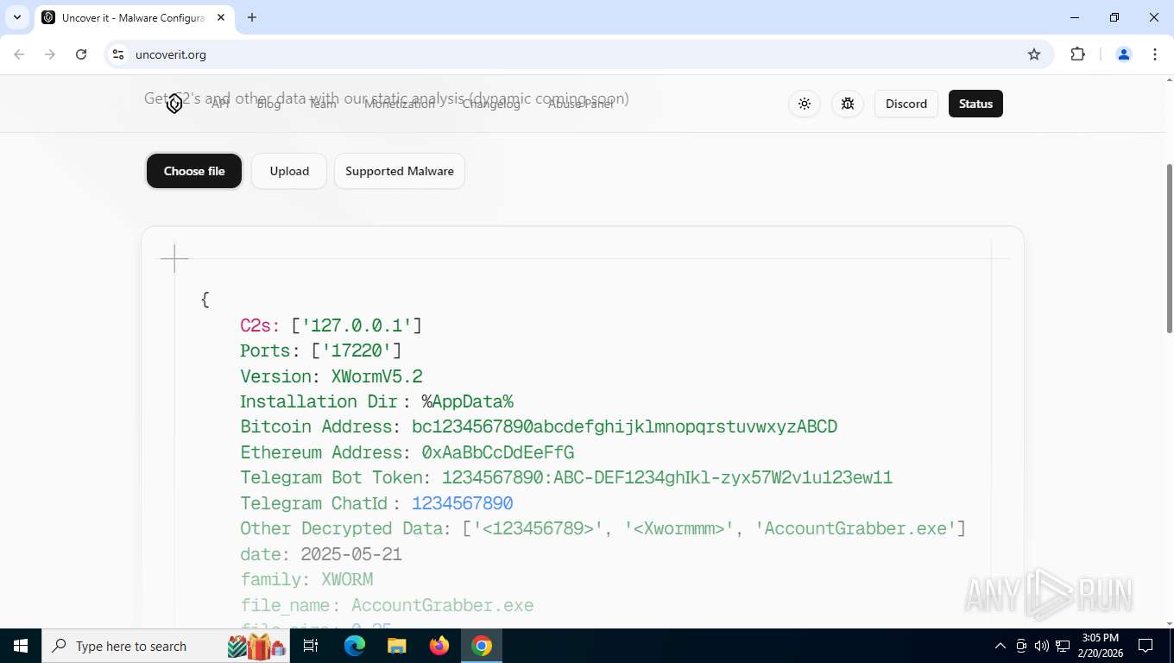Click the family value XWORM
The height and width of the screenshot is (663, 1174).
tap(347, 579)
